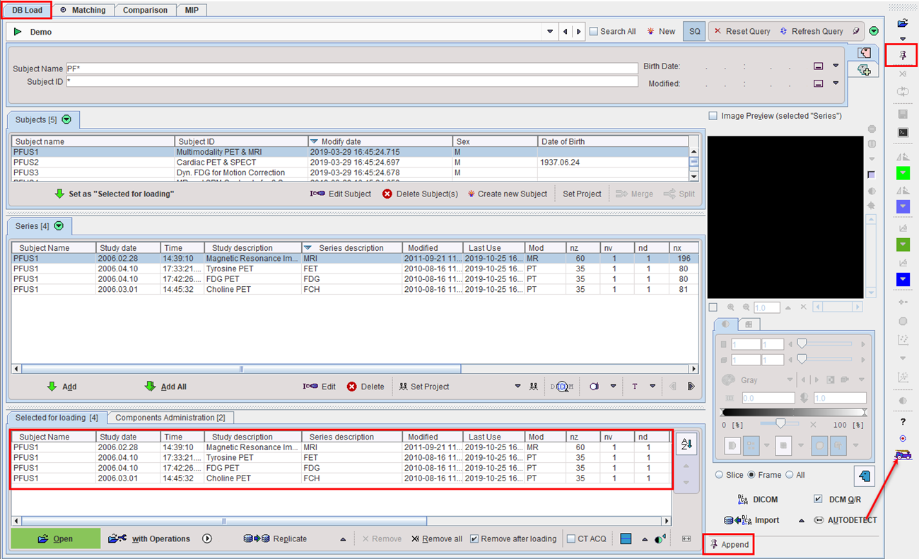Image resolution: width=919 pixels, height=559 pixels.
Task: Click the Refresh Query button
Action: click(812, 31)
